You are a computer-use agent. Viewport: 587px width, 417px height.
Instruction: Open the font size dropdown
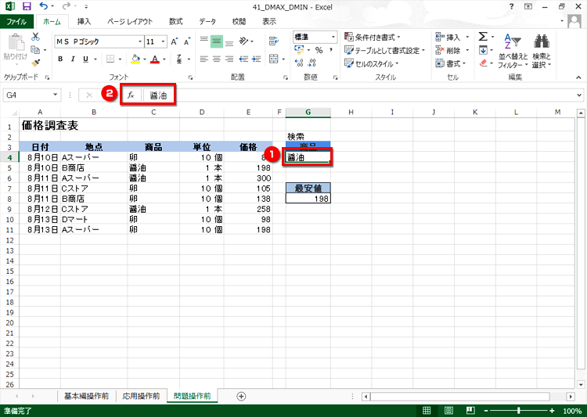tap(164, 41)
